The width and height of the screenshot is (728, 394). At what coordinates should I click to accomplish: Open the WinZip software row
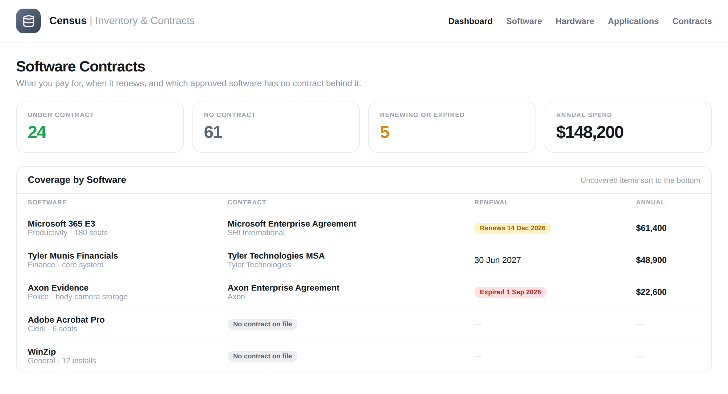364,356
